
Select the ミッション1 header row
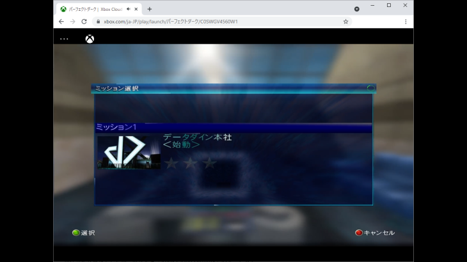tap(233, 128)
